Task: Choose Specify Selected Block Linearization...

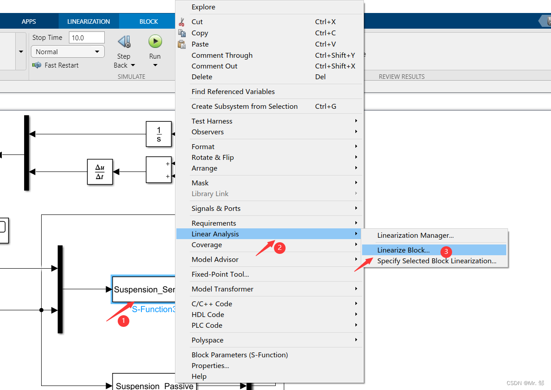Action: pyautogui.click(x=434, y=261)
